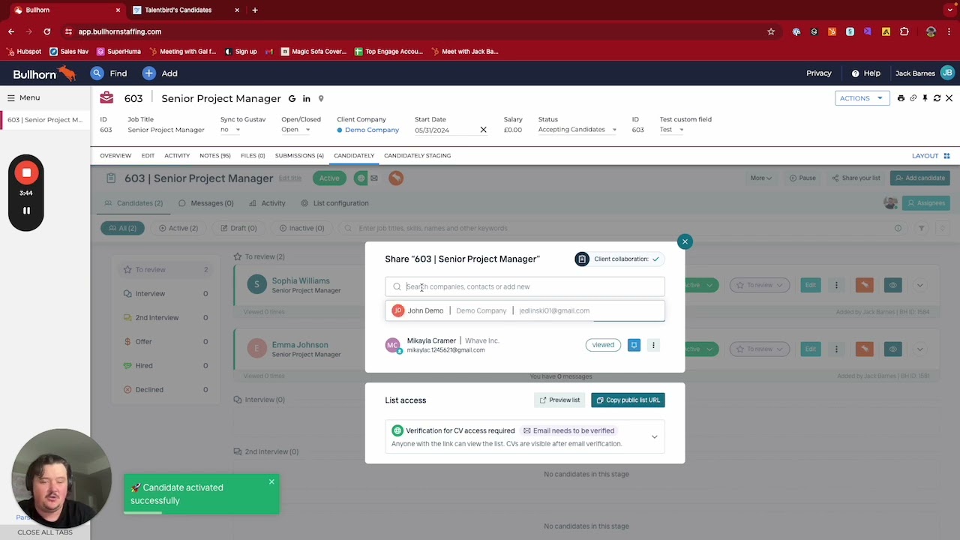960x540 pixels.
Task: Click the Preview list button
Action: click(559, 400)
